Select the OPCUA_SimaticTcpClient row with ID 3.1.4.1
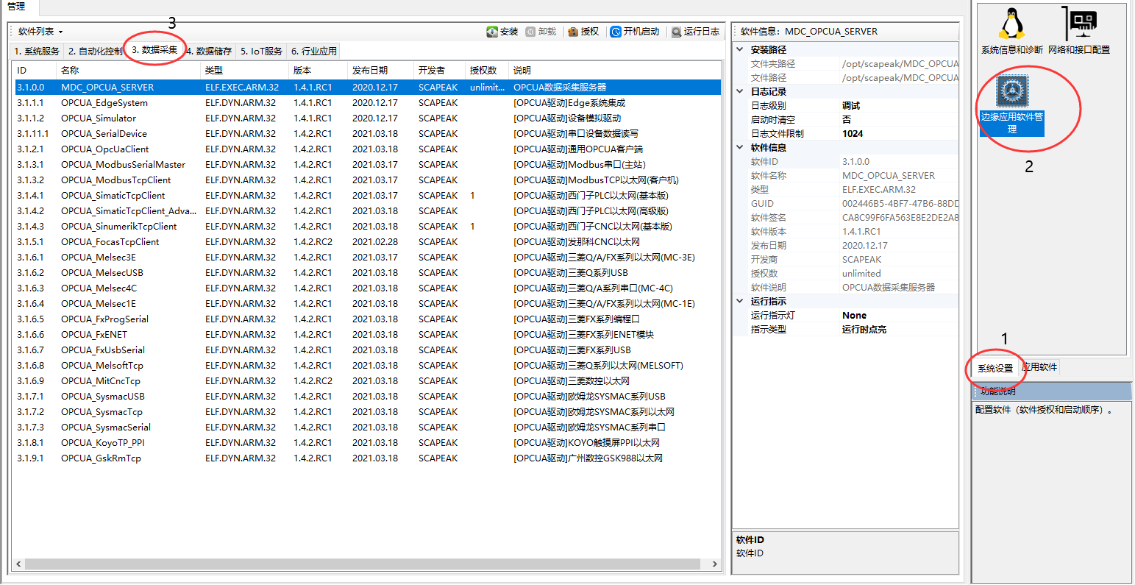 click(367, 196)
